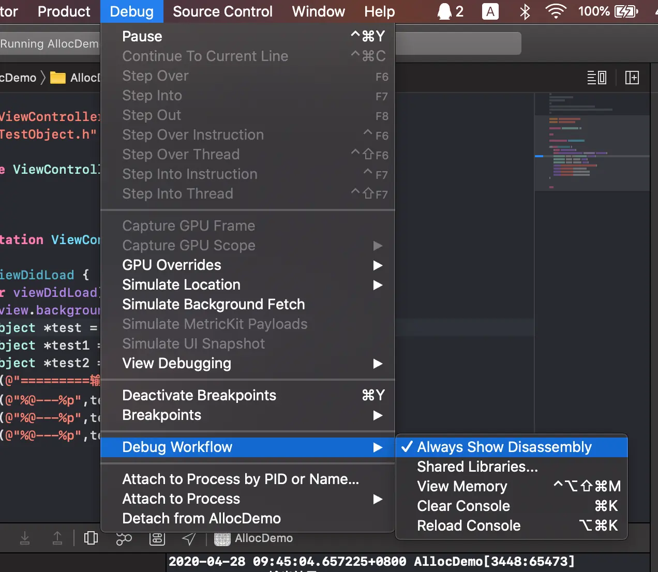
Task: Expand the Debug Workflow submenu arrow
Action: click(378, 447)
